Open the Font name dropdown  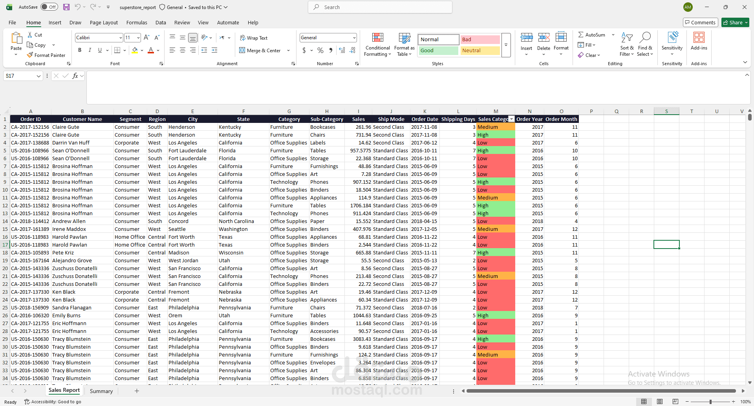tap(120, 38)
